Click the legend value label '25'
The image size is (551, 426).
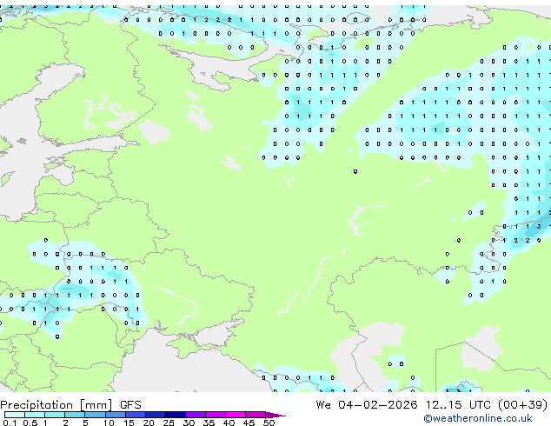(169, 423)
